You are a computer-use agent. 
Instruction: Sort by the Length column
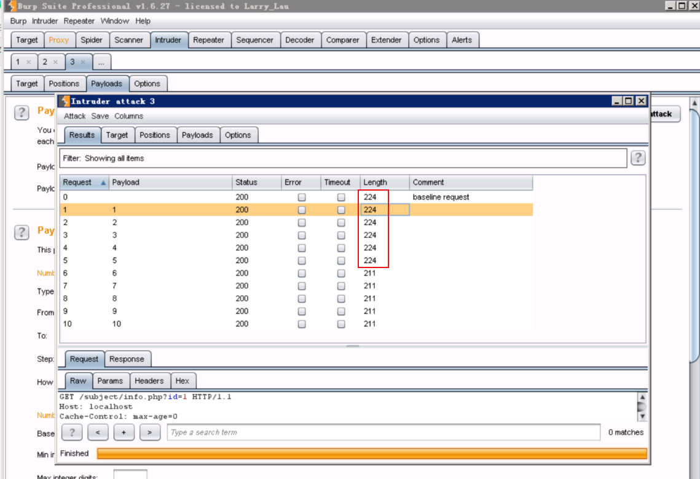(x=384, y=182)
